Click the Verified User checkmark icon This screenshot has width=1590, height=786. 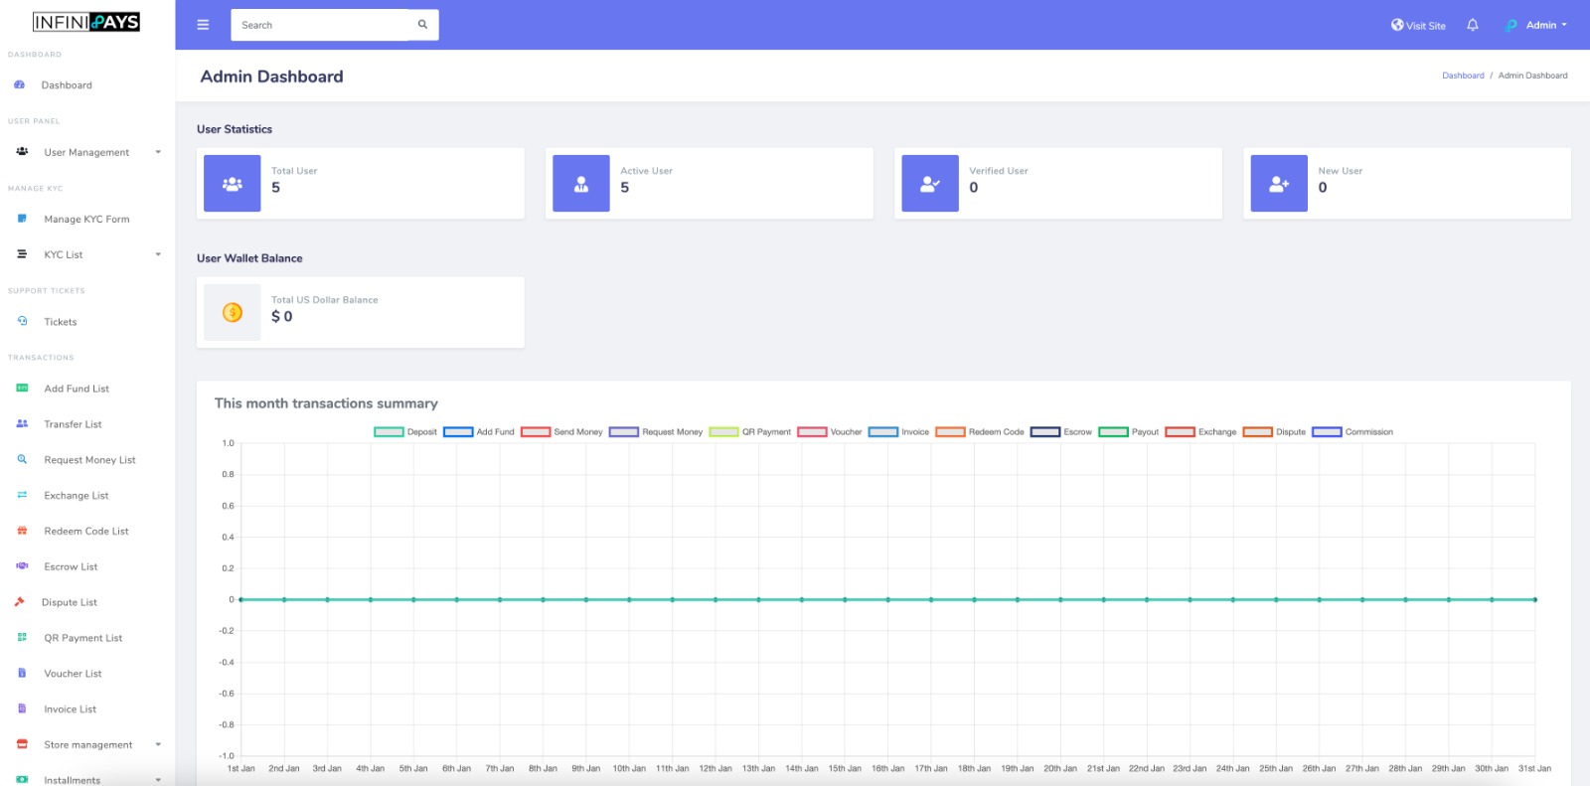coord(930,184)
